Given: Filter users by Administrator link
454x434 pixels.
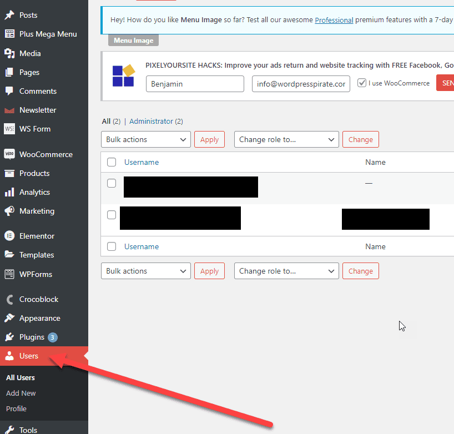Looking at the screenshot, I should (151, 122).
